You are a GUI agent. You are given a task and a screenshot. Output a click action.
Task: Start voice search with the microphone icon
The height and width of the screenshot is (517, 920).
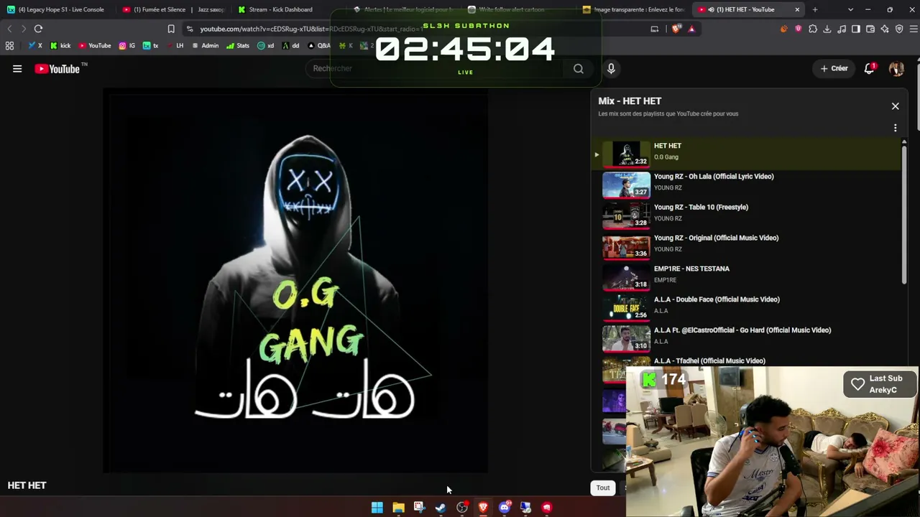coord(611,69)
